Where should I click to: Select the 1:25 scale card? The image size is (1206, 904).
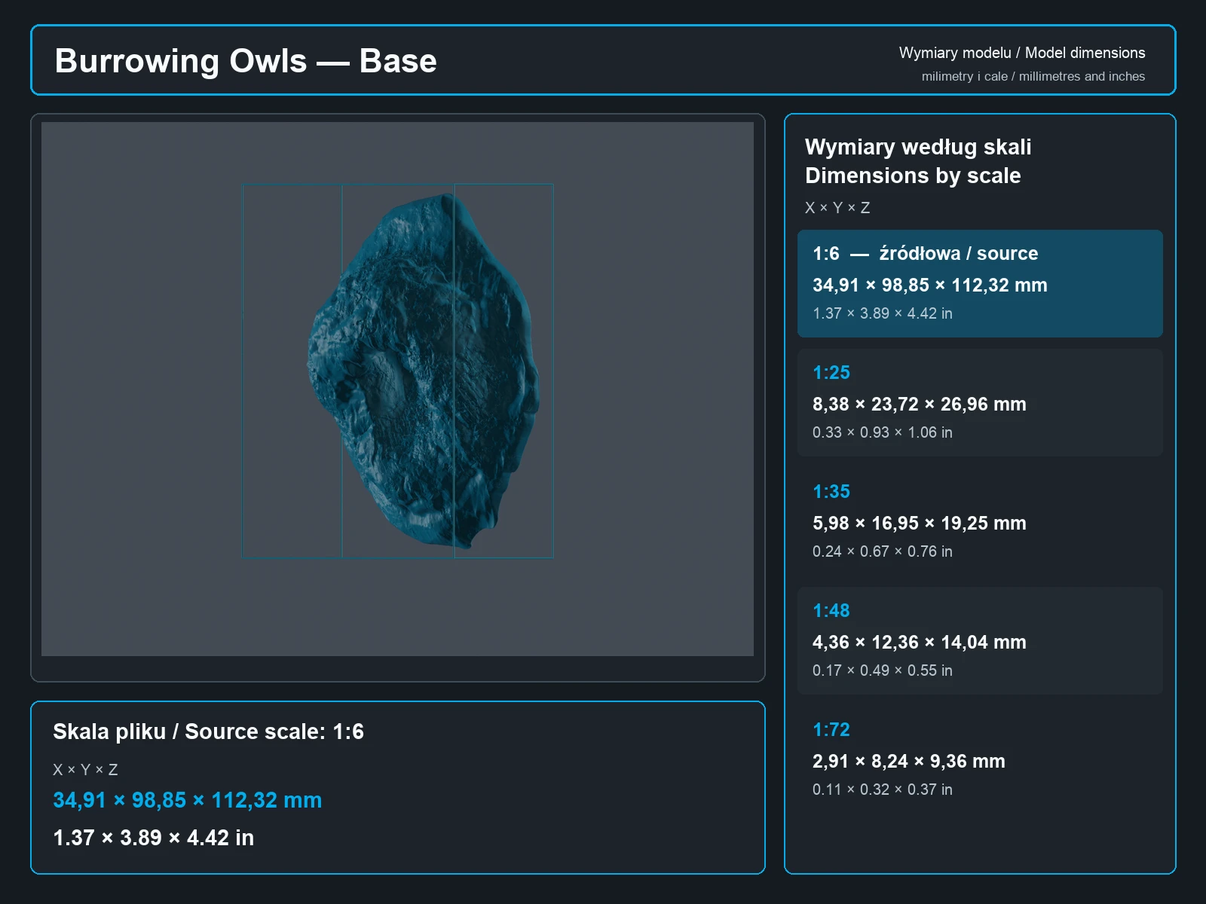click(x=980, y=402)
